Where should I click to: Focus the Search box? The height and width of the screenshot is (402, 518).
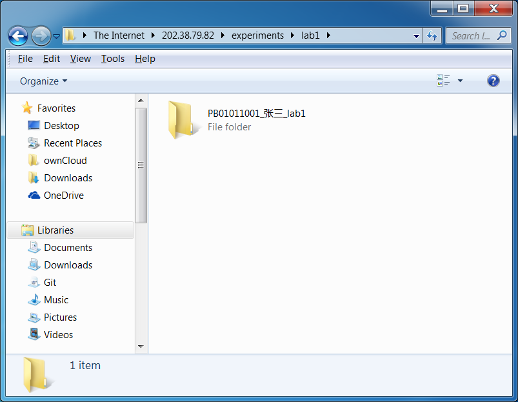pyautogui.click(x=479, y=35)
